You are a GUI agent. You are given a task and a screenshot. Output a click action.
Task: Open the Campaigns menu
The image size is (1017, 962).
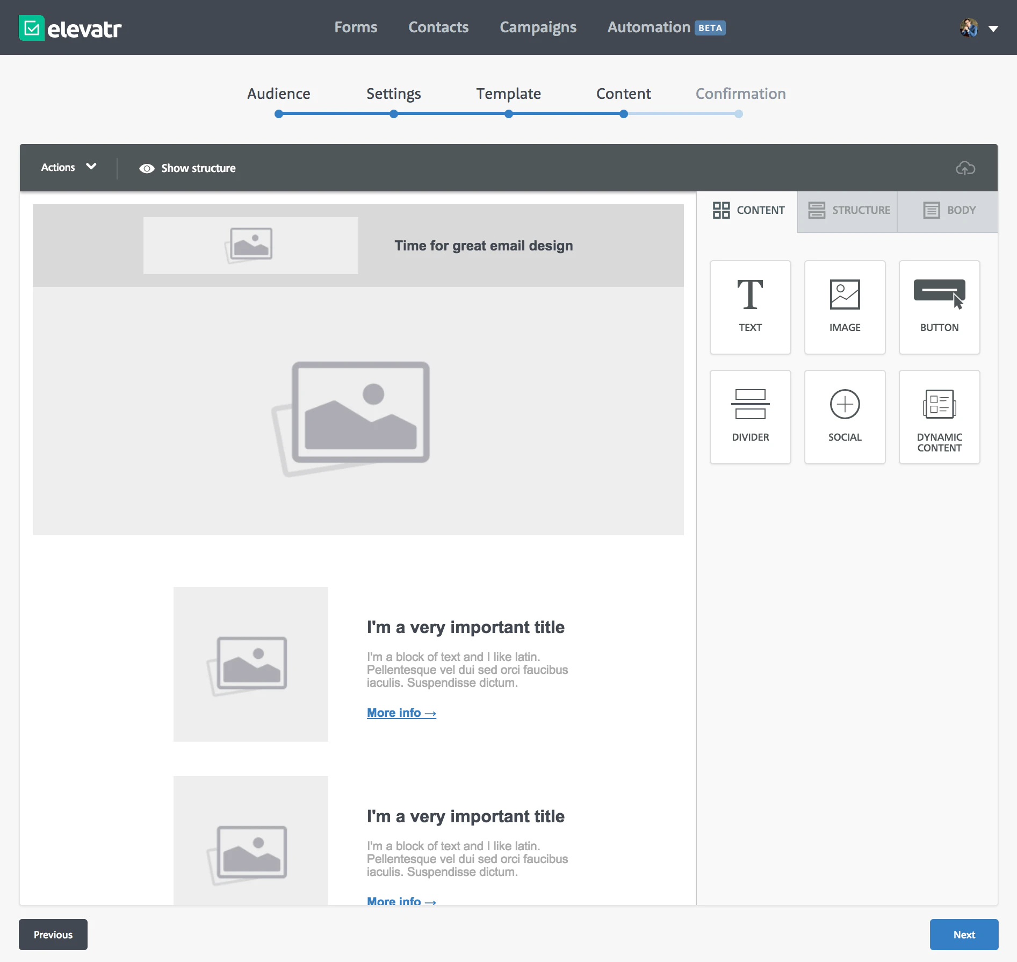[x=538, y=27]
